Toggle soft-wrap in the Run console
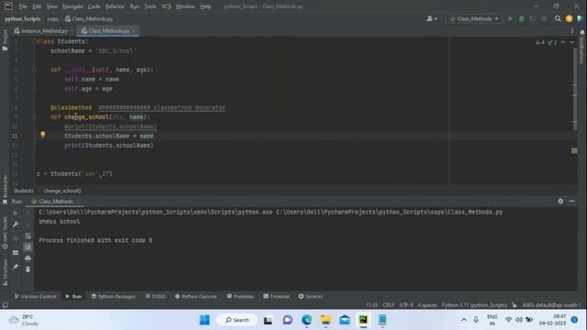This screenshot has height=330, width=587. click(28, 236)
